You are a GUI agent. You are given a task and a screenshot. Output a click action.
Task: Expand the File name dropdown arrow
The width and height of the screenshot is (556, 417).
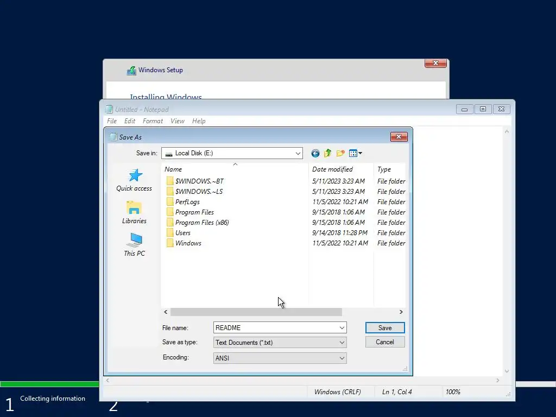point(342,327)
